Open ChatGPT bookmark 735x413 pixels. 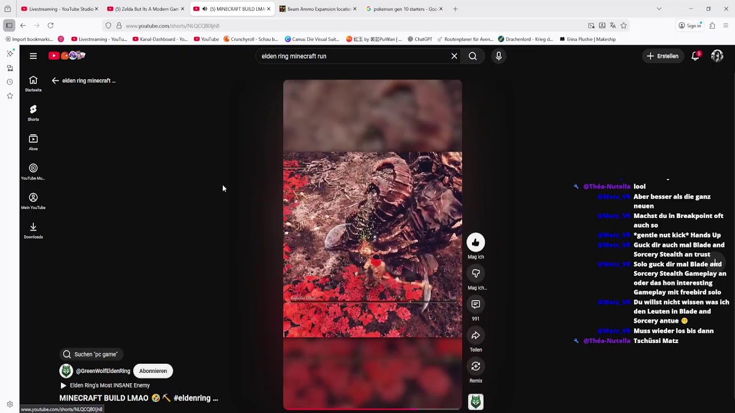click(x=420, y=39)
